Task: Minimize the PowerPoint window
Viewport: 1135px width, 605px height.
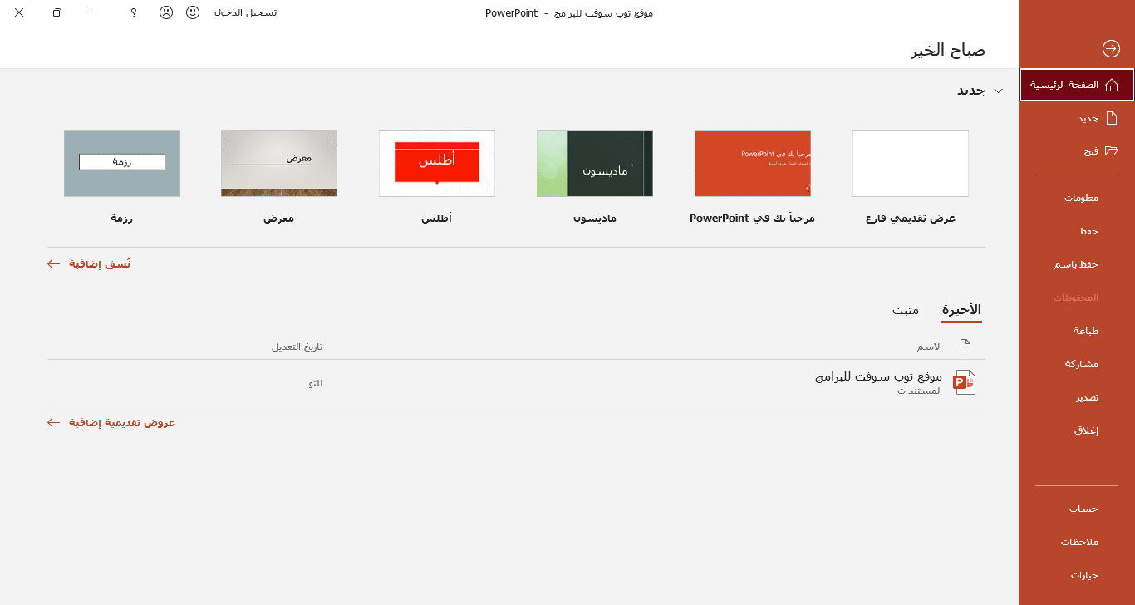Action: 96,12
